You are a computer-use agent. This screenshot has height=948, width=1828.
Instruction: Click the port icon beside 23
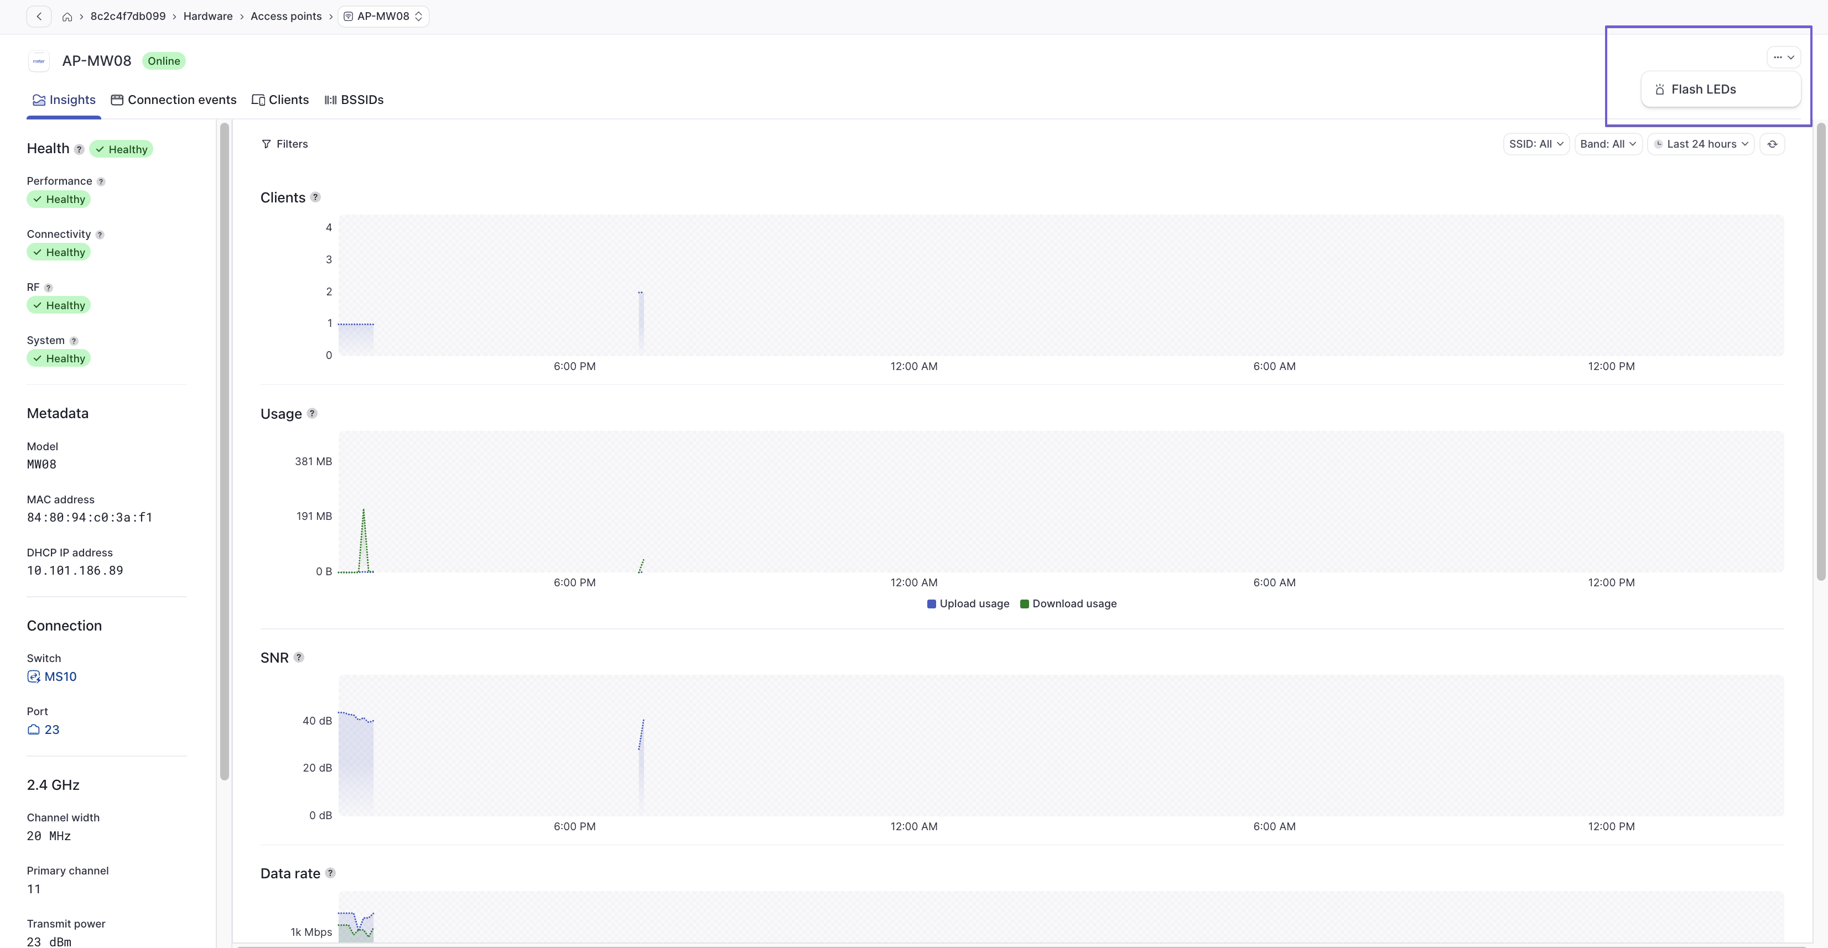click(33, 730)
